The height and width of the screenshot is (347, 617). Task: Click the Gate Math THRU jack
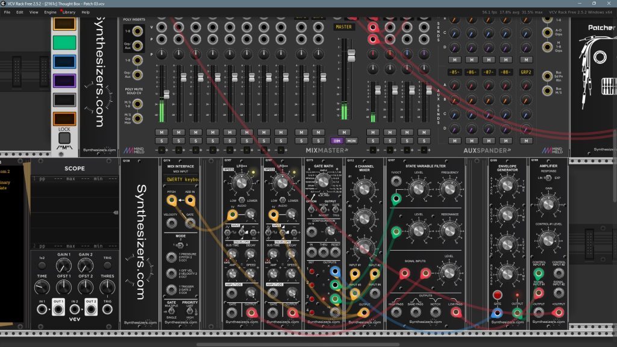[324, 253]
